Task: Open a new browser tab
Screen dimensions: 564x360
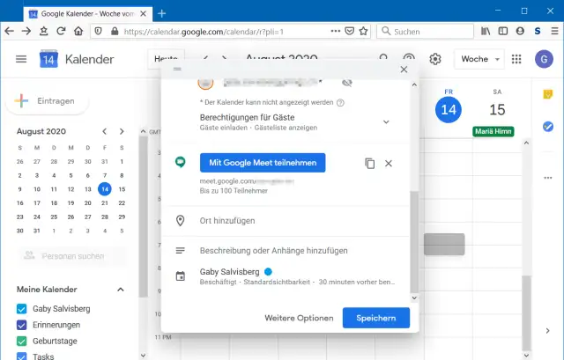Action: click(161, 11)
